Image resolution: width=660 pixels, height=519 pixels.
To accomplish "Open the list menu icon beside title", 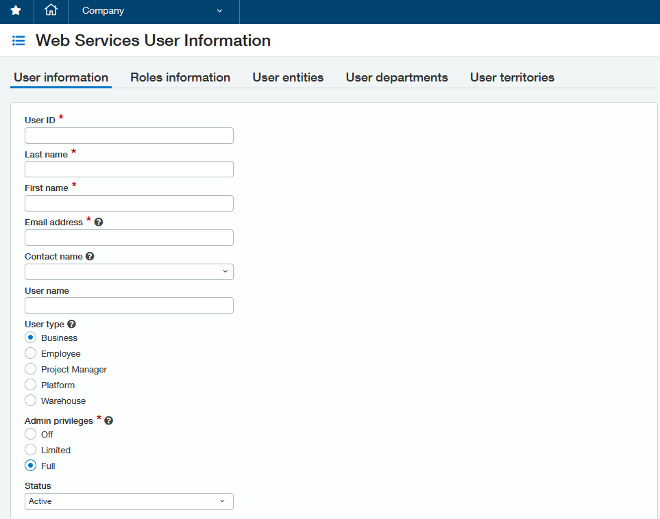I will [19, 41].
